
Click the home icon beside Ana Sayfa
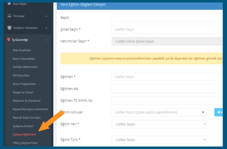(9, 4)
